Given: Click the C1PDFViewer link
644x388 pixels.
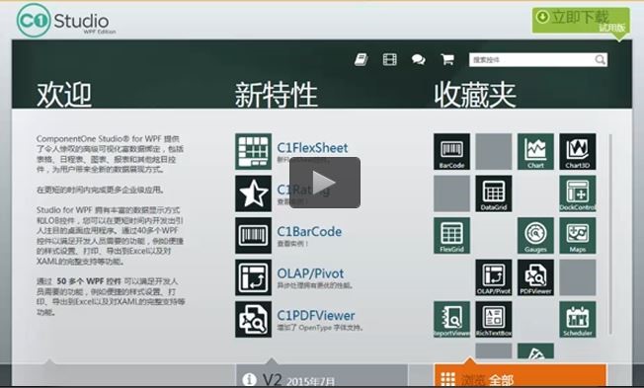Looking at the screenshot, I should 316,315.
